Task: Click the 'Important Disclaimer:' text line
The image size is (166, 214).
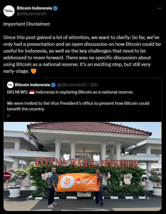Action: point(27,24)
